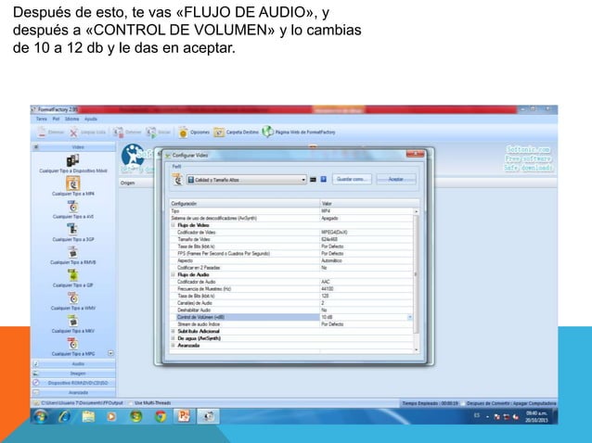592x443 pixels.
Task: Select Cualquier Tipo a MPG icon
Action: 73,344
